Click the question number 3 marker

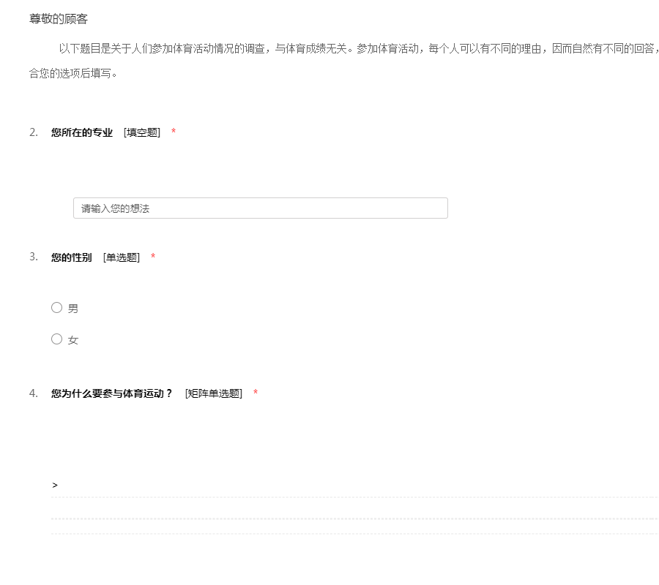pos(34,257)
